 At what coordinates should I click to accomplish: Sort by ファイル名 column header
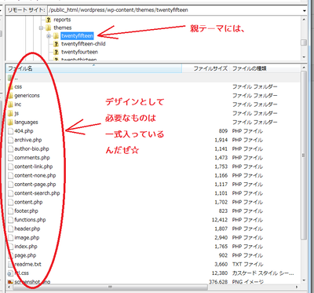pos(93,68)
